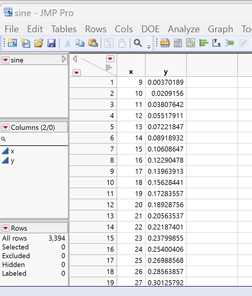The height and width of the screenshot is (296, 252).
Task: Click the Excluded rows label
Action: tap(16, 256)
